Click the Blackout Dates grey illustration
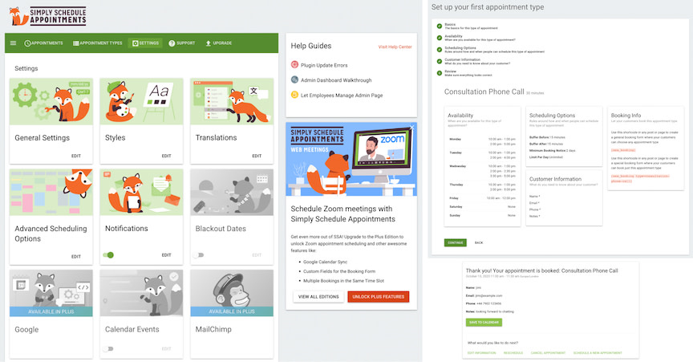The height and width of the screenshot is (362, 693). (232, 192)
